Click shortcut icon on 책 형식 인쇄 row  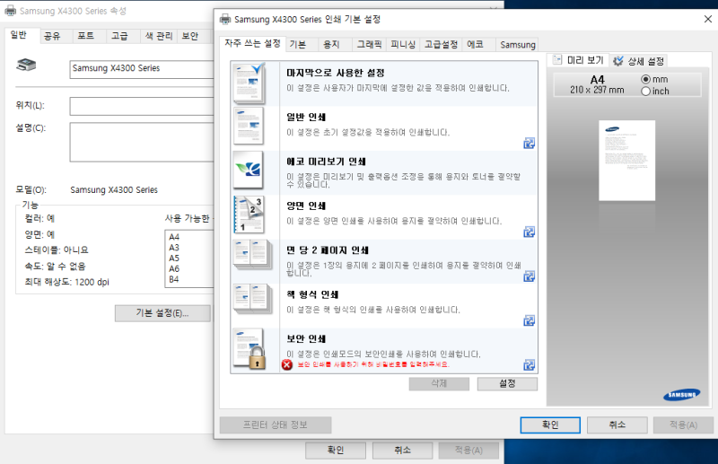click(529, 320)
